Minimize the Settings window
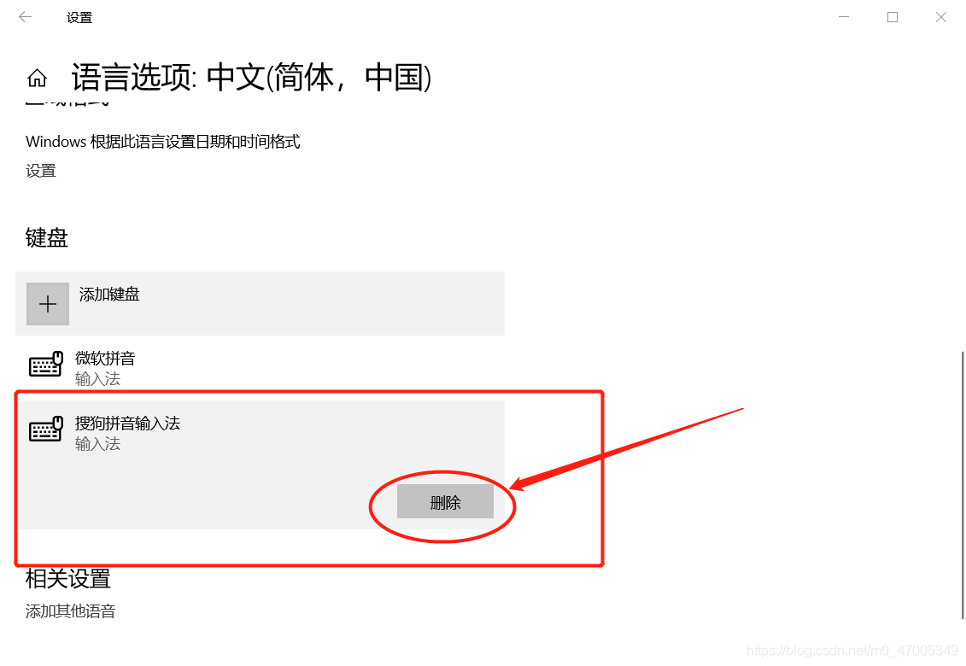 [844, 17]
